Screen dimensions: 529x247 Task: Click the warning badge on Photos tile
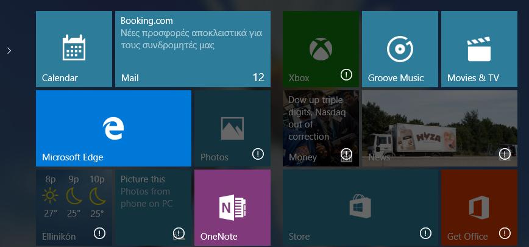[258, 154]
